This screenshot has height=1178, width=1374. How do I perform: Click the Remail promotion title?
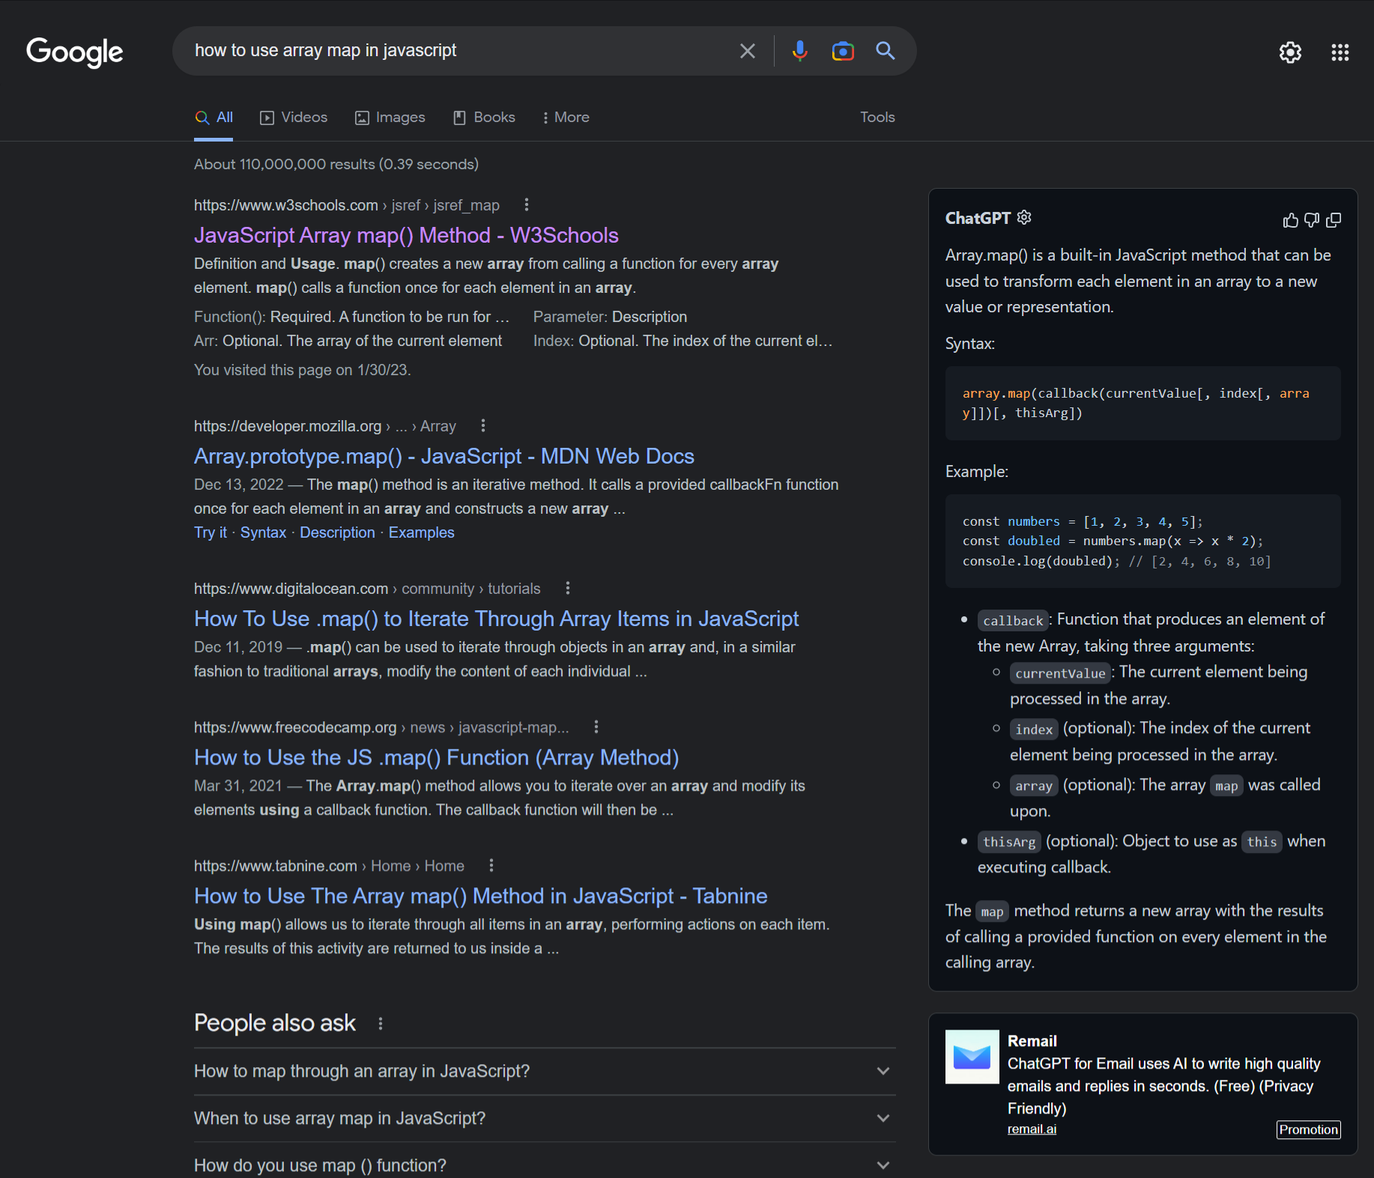1032,1041
